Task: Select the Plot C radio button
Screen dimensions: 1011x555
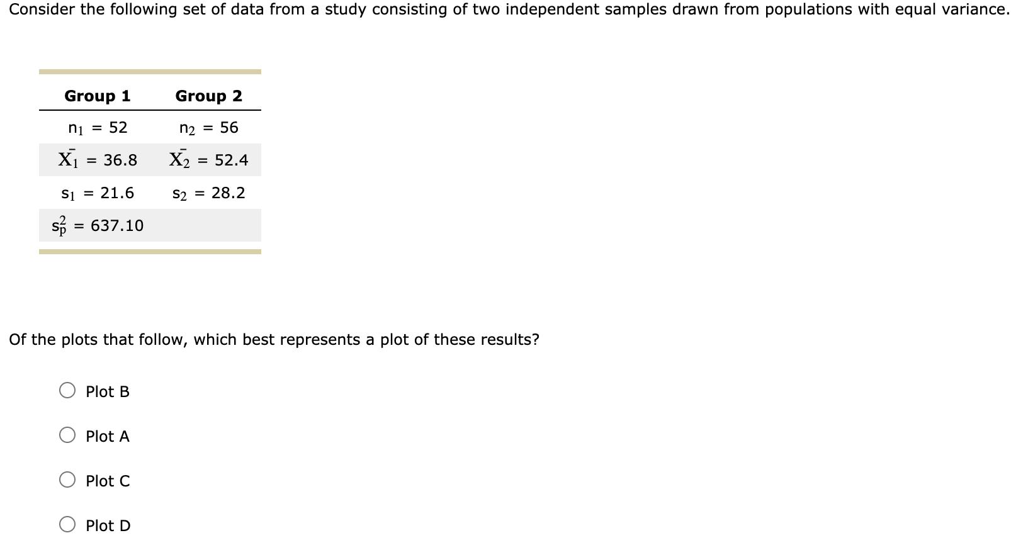Action: (67, 481)
